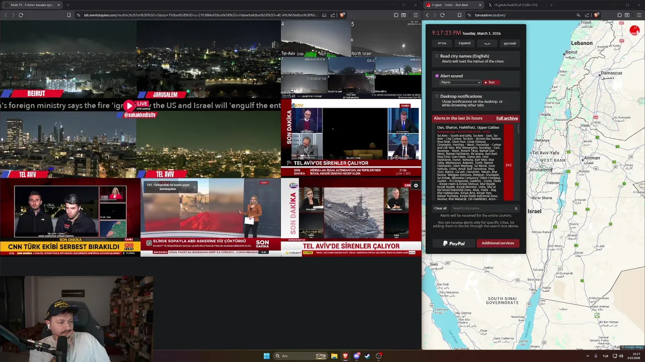Open Steam from the taskbar
Image resolution: width=645 pixels, height=362 pixels.
(367, 356)
